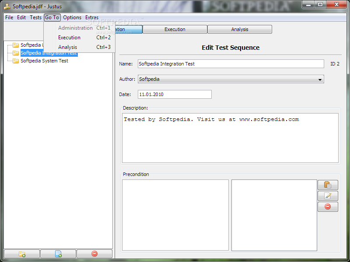
Task: Select Softpedia Integration Test tree item
Action: 49,53
